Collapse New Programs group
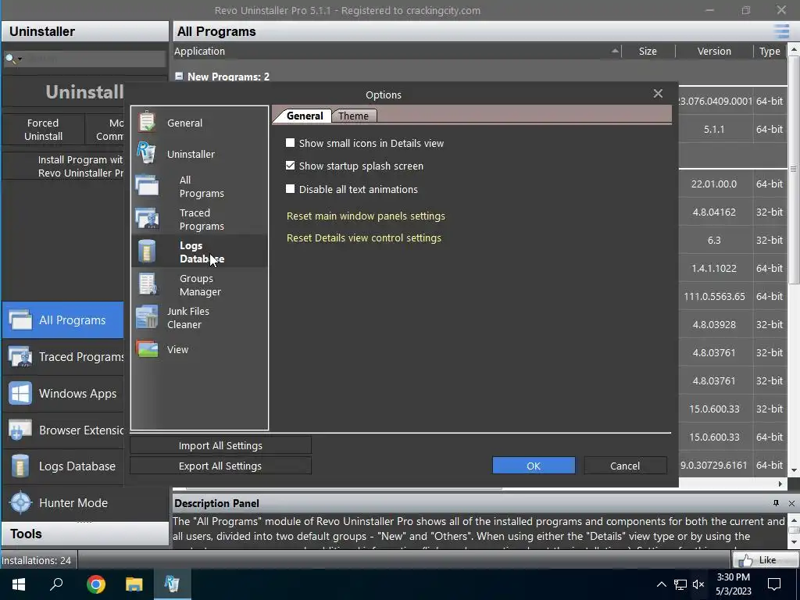The width and height of the screenshot is (800, 600). pos(179,76)
